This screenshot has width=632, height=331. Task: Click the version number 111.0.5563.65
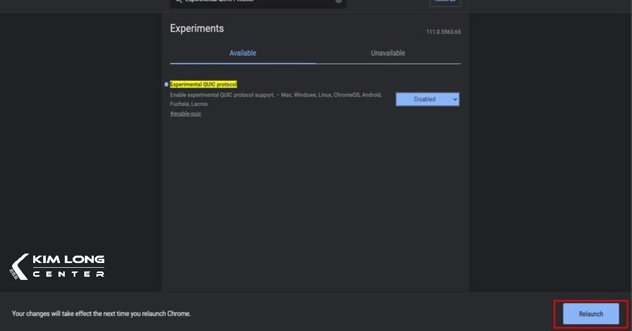(443, 32)
